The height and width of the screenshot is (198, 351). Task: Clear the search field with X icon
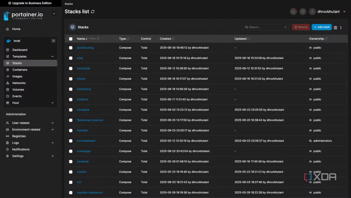click(x=286, y=27)
